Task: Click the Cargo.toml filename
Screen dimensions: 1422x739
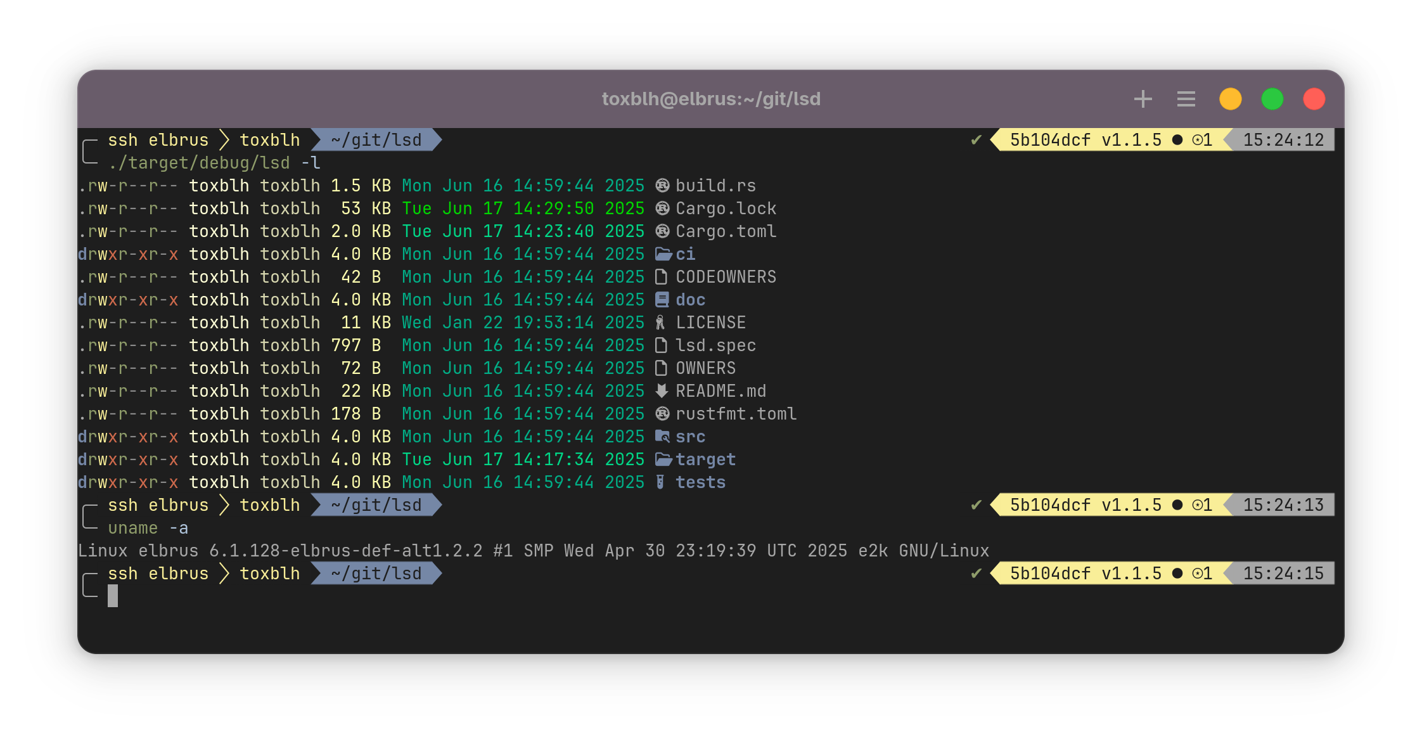Action: coord(726,231)
